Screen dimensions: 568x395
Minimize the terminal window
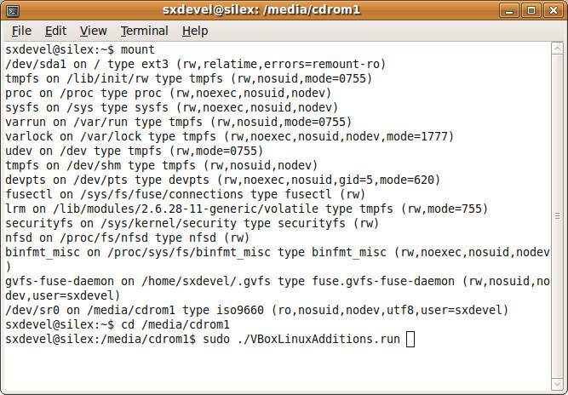509,10
